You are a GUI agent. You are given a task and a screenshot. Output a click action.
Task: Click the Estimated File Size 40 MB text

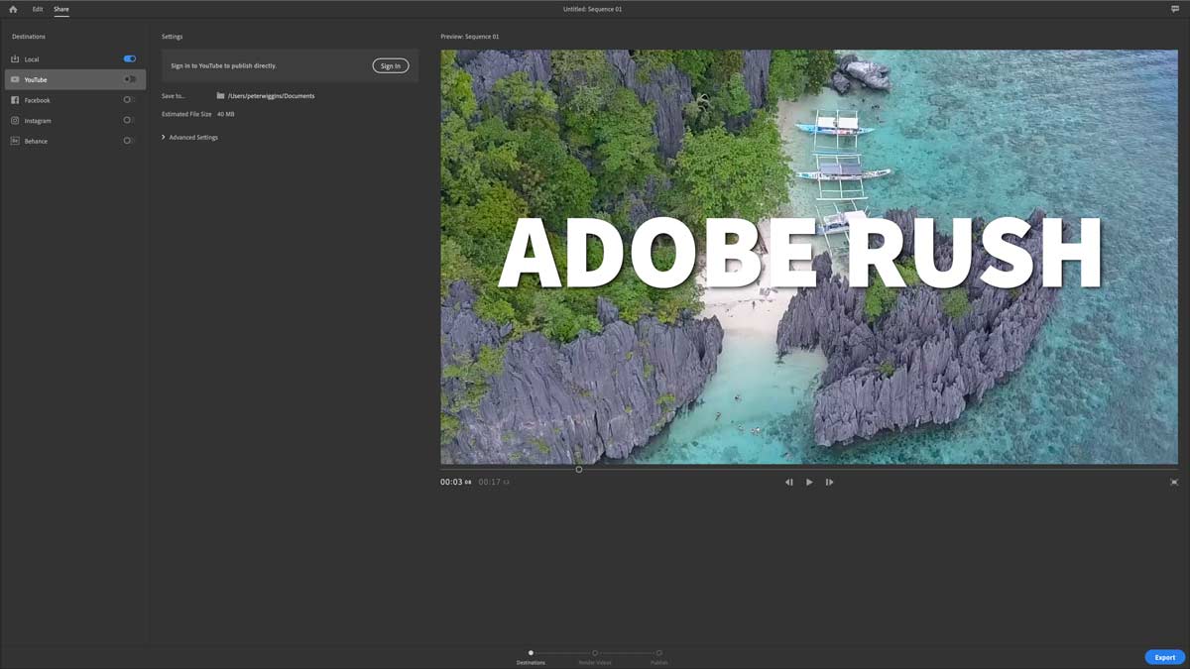(198, 114)
